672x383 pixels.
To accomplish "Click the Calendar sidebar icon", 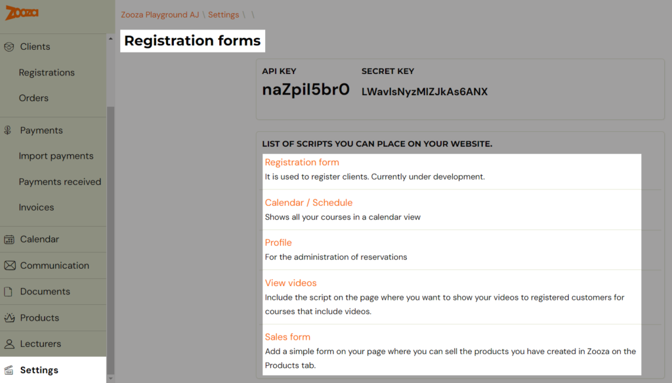I will tap(9, 239).
